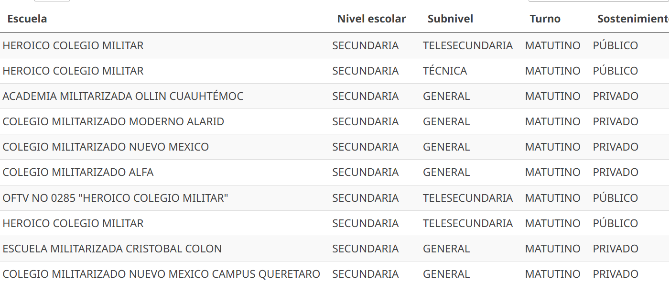Select ACADEMIA MILITARIZADA OLLIN CUAUHTÉMOC school name

(x=123, y=96)
